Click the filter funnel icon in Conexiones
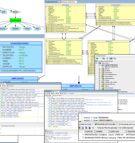Viewport: 135px width, 143px height. pyautogui.click(x=107, y=58)
